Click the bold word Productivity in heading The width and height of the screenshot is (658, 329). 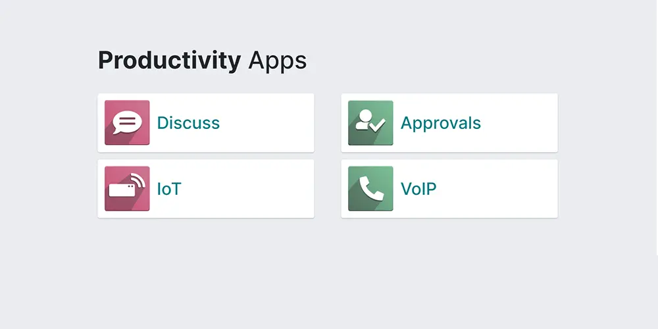(x=169, y=61)
